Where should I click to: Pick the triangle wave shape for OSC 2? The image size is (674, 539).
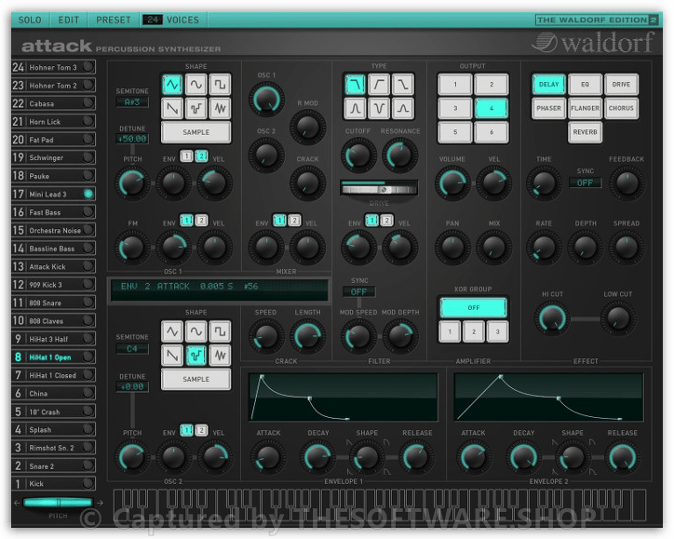point(172,331)
